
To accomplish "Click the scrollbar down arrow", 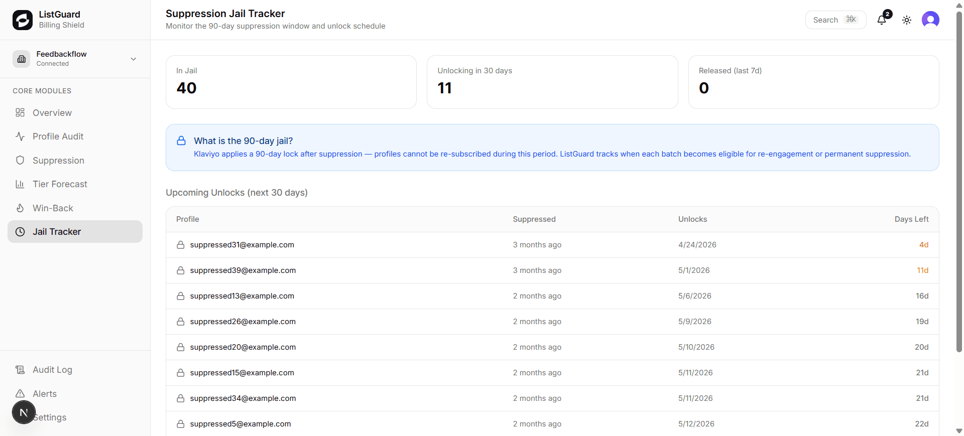I will click(x=959, y=431).
